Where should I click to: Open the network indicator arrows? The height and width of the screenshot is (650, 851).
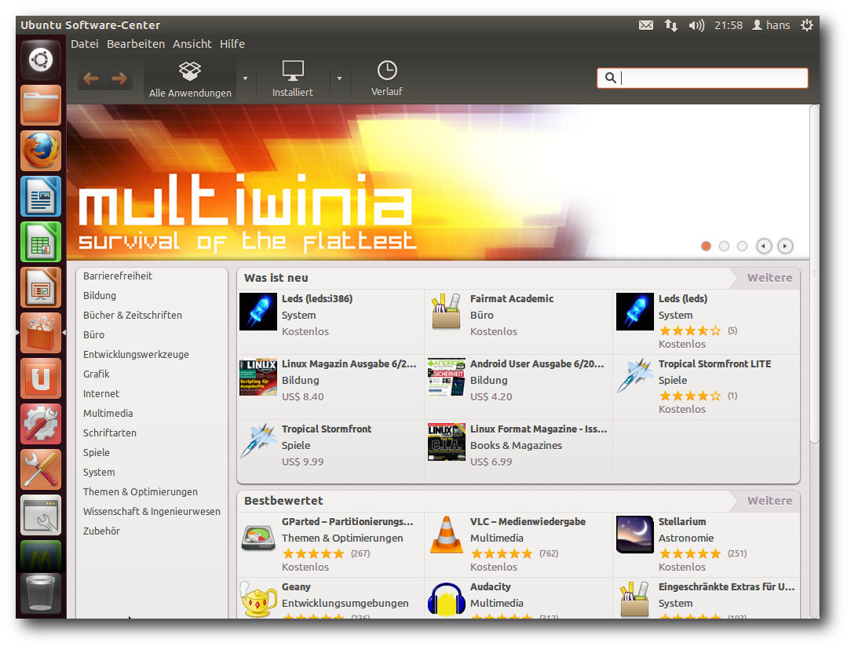coord(671,25)
